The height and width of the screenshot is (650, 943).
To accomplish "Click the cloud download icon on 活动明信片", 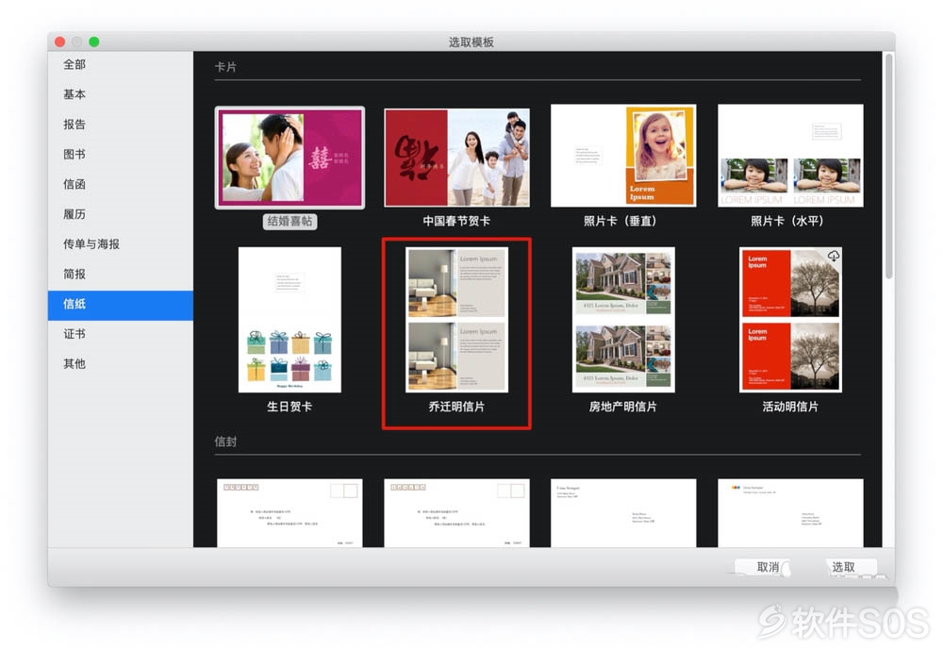I will [833, 256].
